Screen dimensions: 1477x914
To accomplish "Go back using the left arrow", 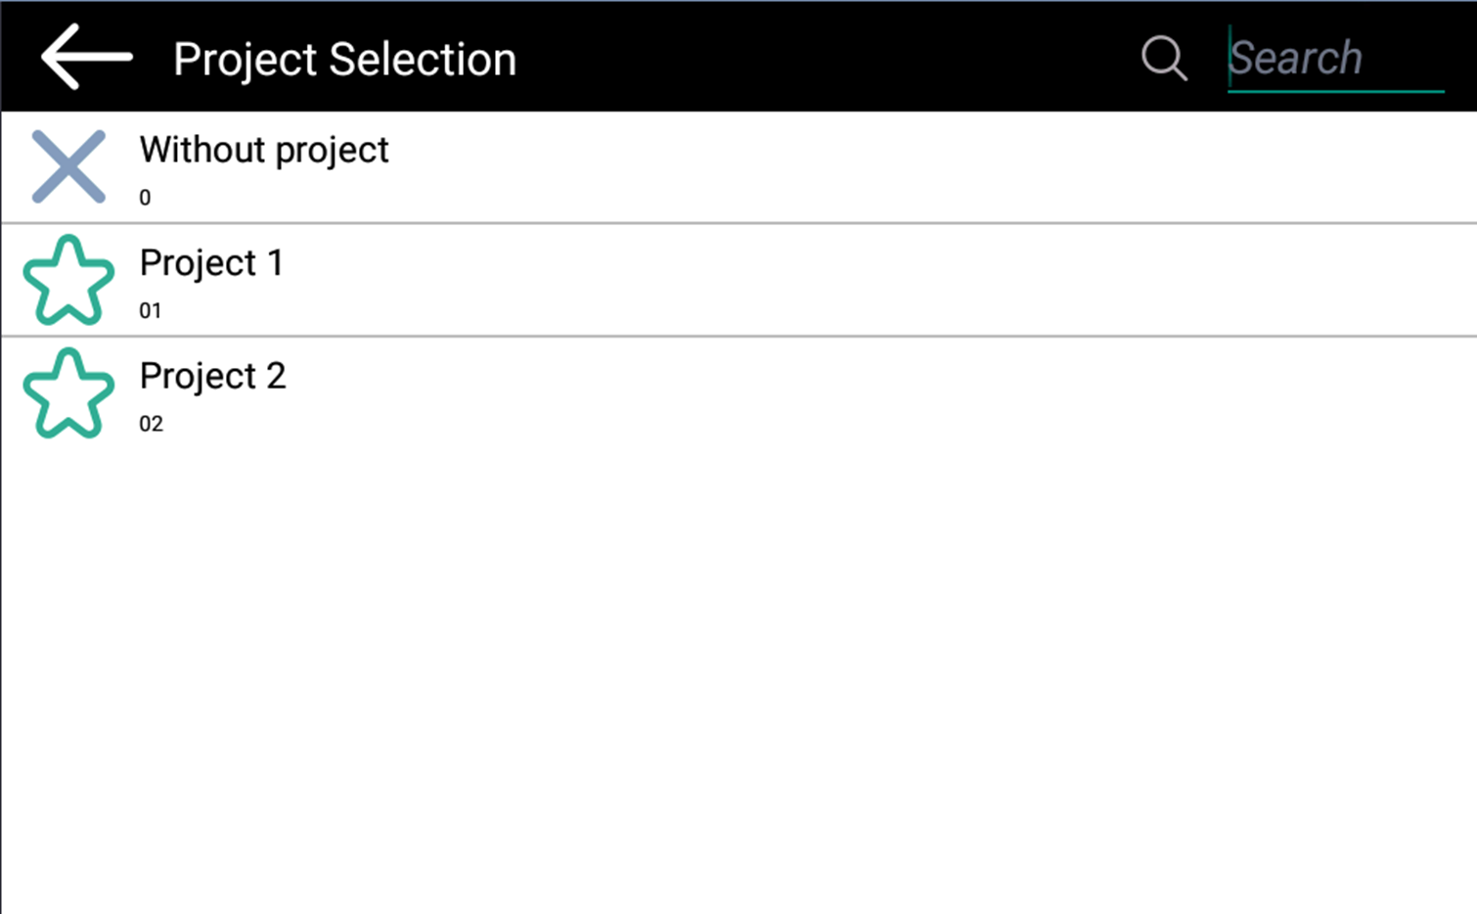I will (x=86, y=57).
